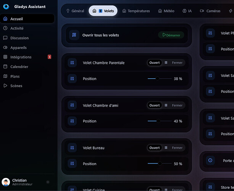The height and width of the screenshot is (191, 234).
Task: Stop the Volet Chambre d'ami shutter
Action: coord(166,105)
